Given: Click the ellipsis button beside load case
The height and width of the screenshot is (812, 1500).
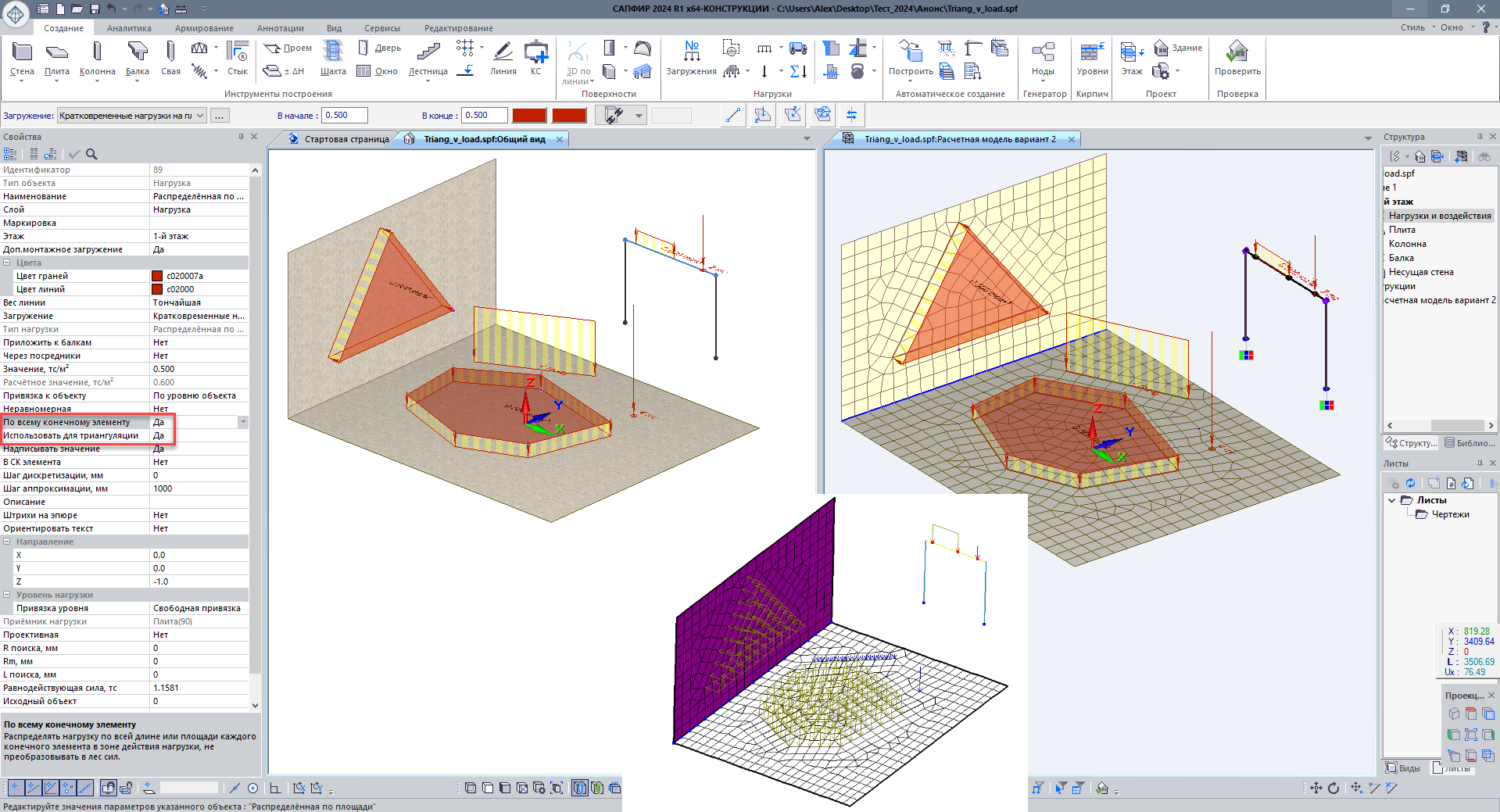Looking at the screenshot, I should point(220,116).
